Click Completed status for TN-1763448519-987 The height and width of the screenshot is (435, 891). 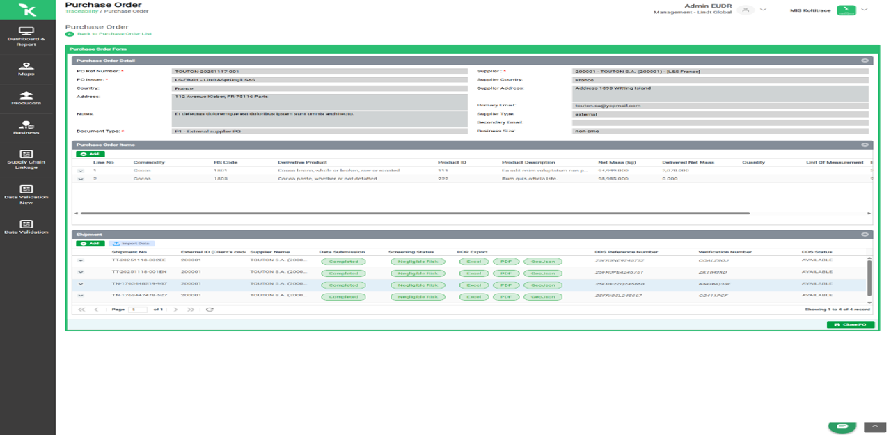[x=343, y=285]
